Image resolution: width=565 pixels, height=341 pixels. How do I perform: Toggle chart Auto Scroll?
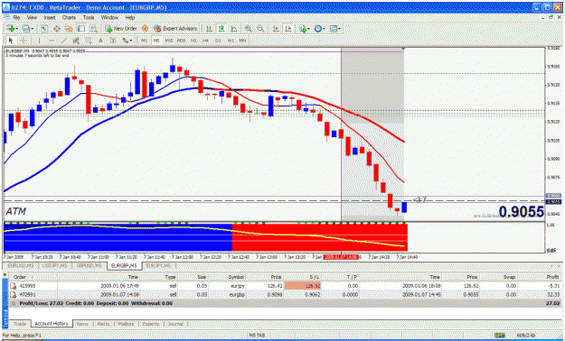[x=276, y=29]
